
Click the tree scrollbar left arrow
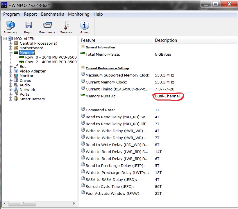point(5,203)
